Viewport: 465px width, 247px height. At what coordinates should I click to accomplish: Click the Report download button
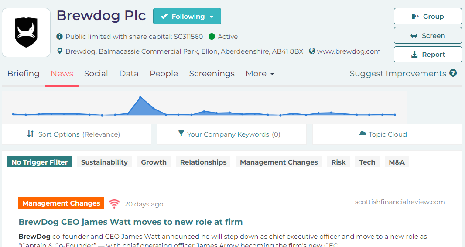[427, 54]
